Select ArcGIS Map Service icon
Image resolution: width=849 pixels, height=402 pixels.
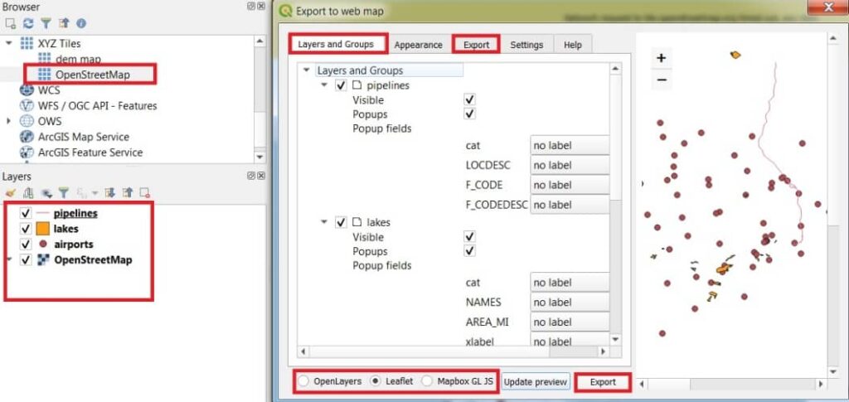click(x=27, y=137)
